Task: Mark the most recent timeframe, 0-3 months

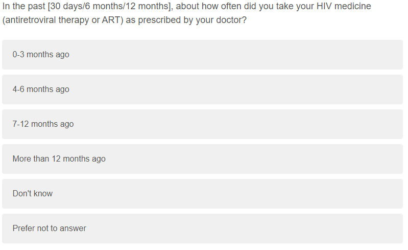Action: point(202,55)
